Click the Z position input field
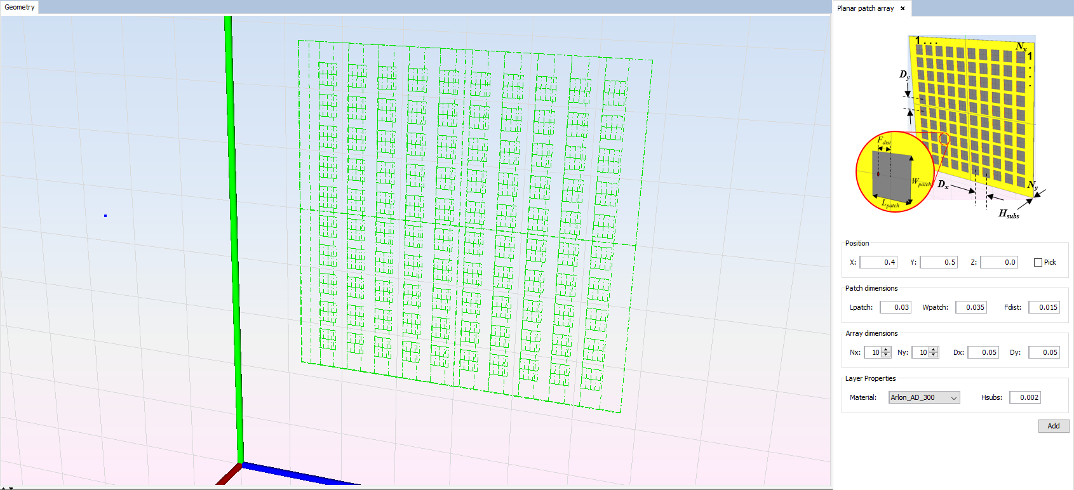 click(998, 262)
